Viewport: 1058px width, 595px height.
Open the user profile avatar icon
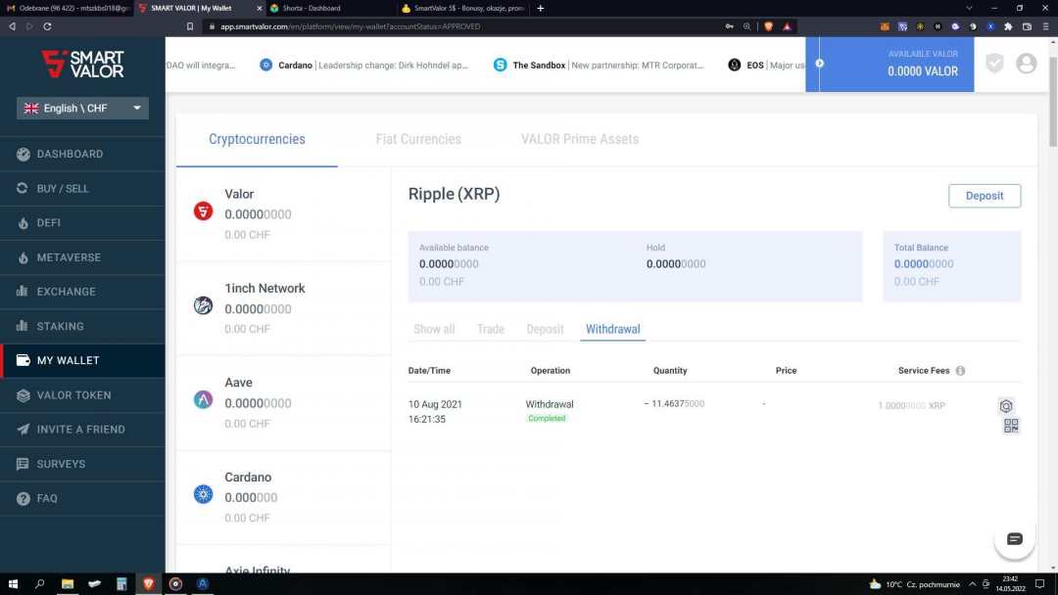[1026, 64]
